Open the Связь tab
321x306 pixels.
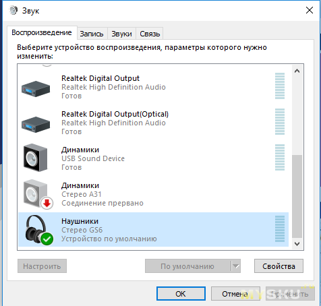(150, 34)
